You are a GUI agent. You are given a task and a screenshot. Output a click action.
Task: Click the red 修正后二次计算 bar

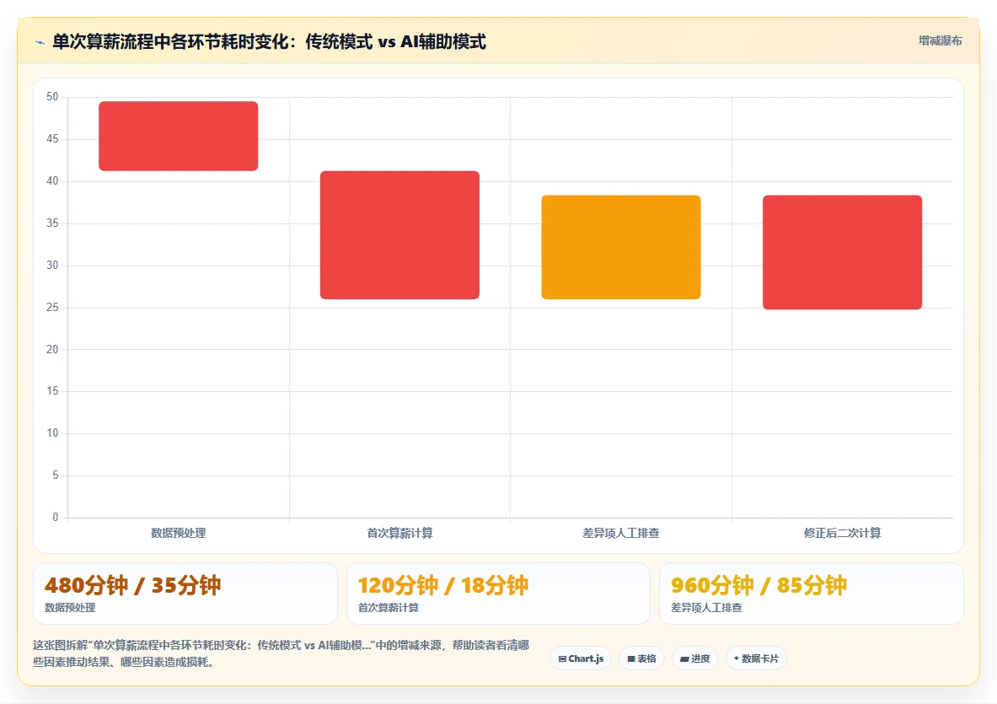tap(842, 252)
